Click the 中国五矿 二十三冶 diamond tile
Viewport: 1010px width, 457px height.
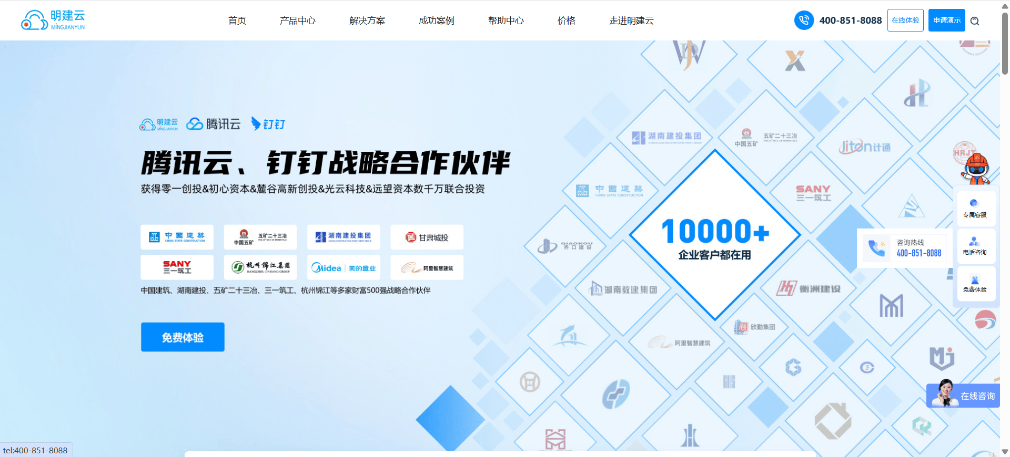click(x=766, y=138)
